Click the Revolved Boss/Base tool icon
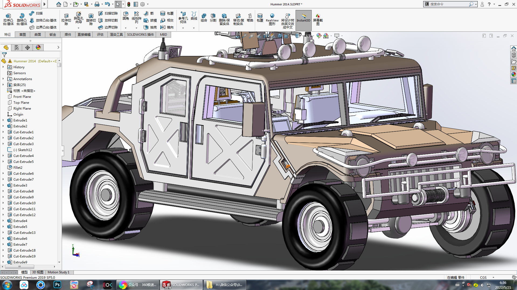 pyautogui.click(x=22, y=16)
